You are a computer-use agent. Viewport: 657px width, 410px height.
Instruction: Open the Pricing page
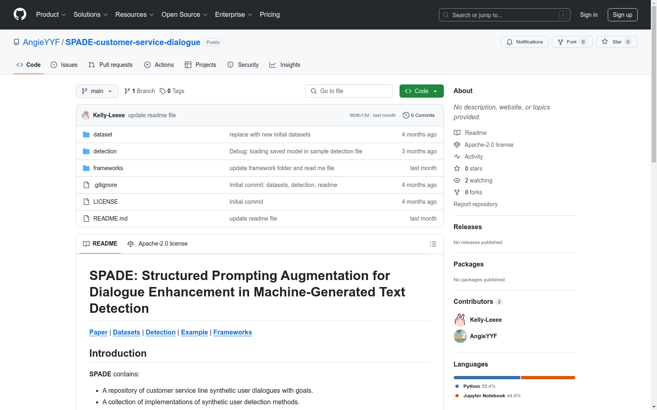[270, 15]
